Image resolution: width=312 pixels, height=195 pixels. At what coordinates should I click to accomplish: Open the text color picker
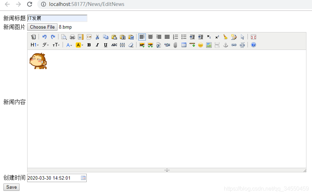tap(69, 45)
